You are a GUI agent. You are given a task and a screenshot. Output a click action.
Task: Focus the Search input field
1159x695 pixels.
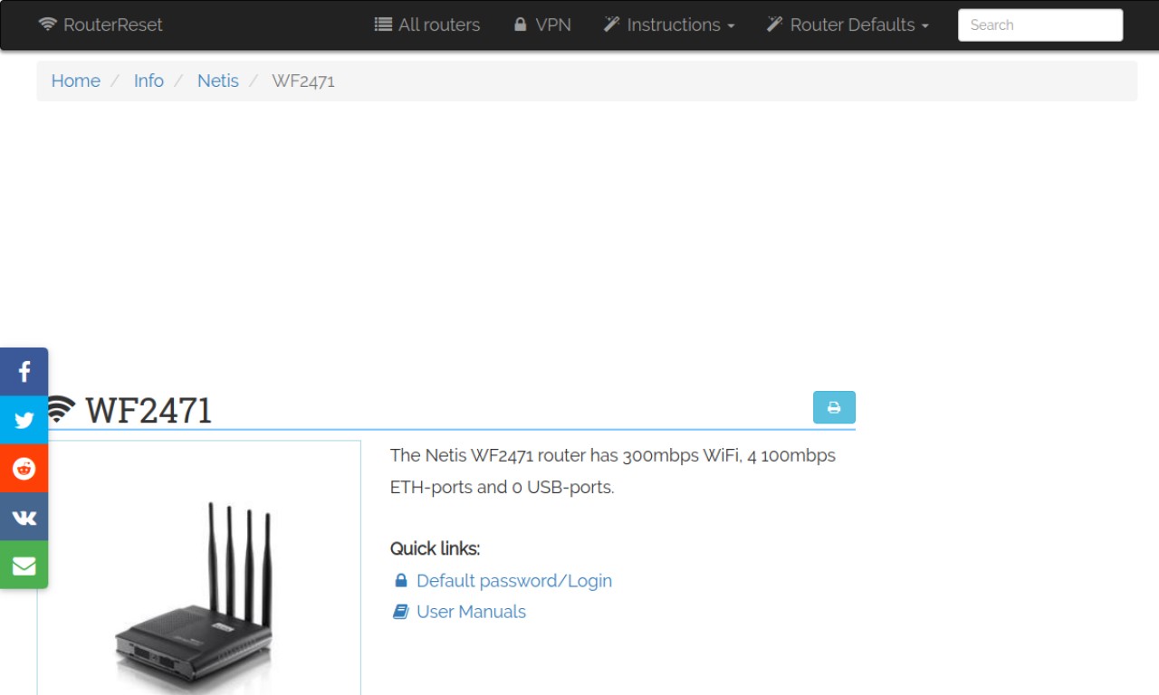[x=1040, y=25]
